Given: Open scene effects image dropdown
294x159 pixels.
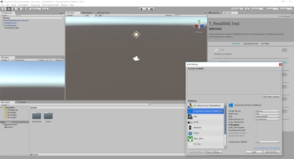Looking at the screenshot, I should click(101, 15).
